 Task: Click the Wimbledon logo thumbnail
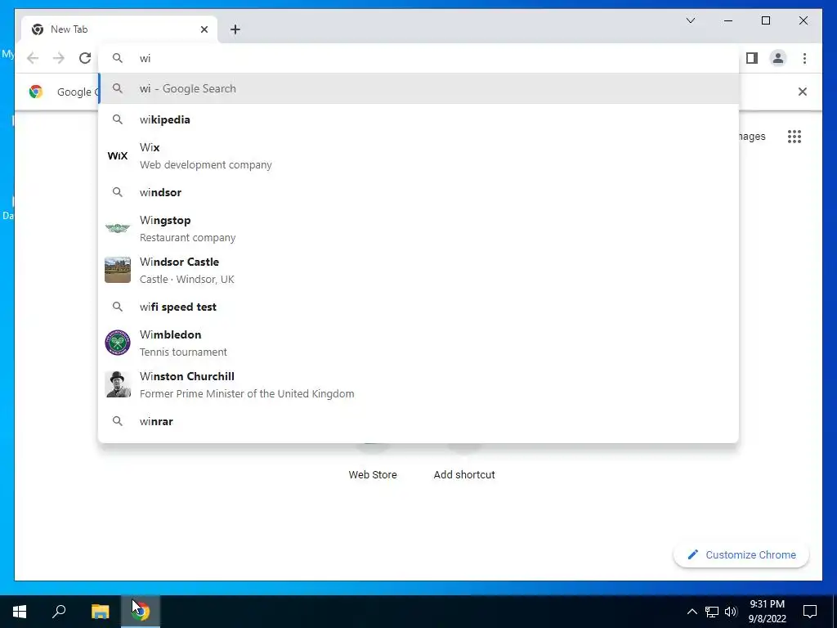click(x=118, y=343)
